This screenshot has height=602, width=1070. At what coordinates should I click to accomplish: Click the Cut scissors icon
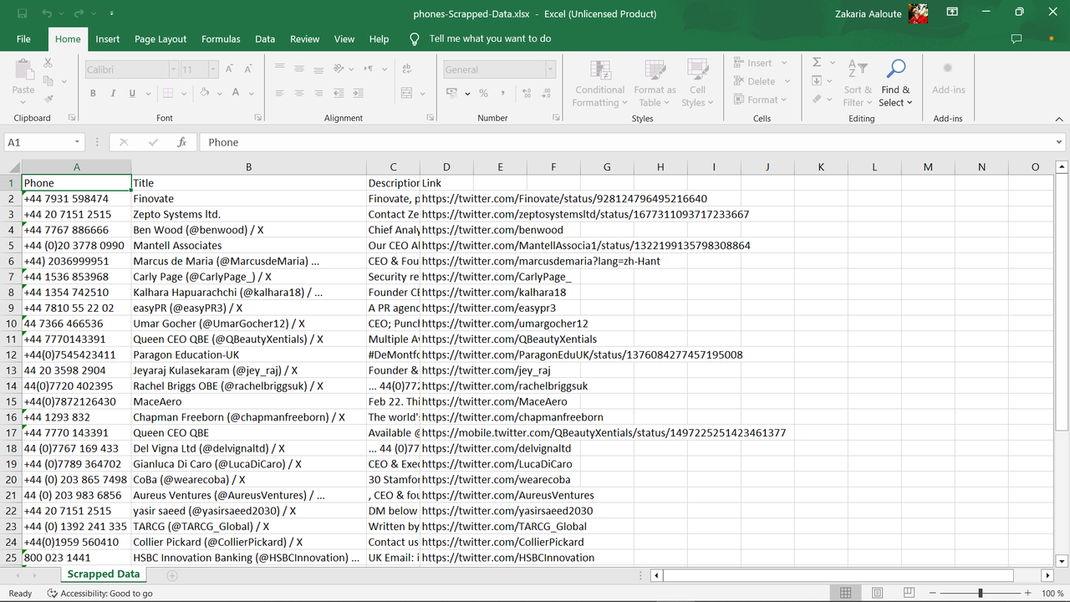[48, 63]
